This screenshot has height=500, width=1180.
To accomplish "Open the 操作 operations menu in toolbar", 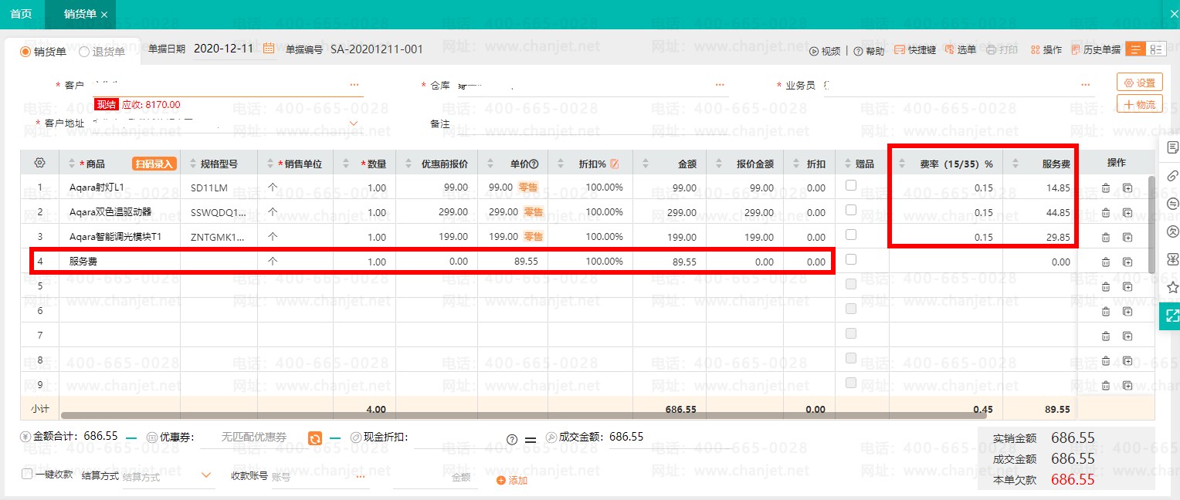I will 1046,50.
